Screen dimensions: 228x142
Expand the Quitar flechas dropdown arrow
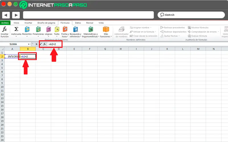(179, 36)
